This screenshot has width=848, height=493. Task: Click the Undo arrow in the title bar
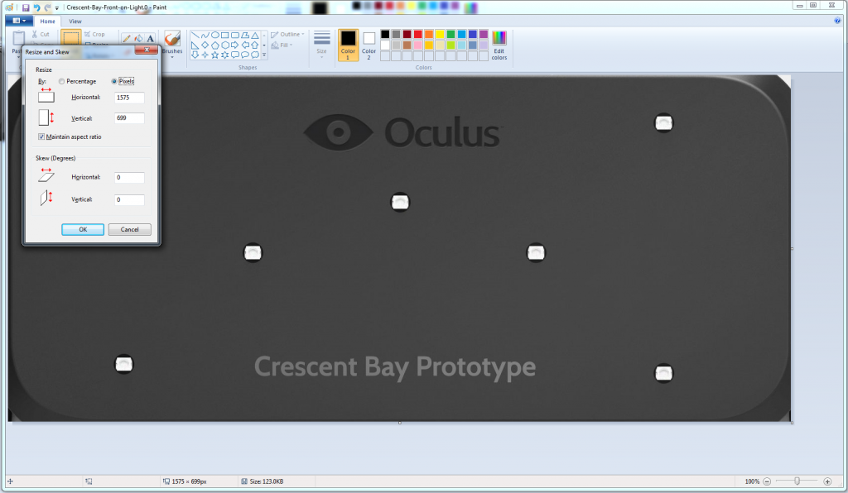pyautogui.click(x=36, y=7)
